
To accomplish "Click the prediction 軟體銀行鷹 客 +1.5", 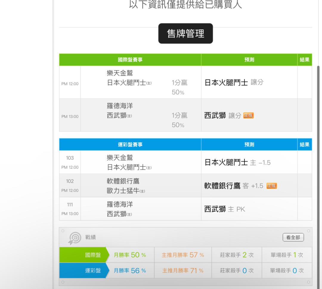I will pos(234,186).
